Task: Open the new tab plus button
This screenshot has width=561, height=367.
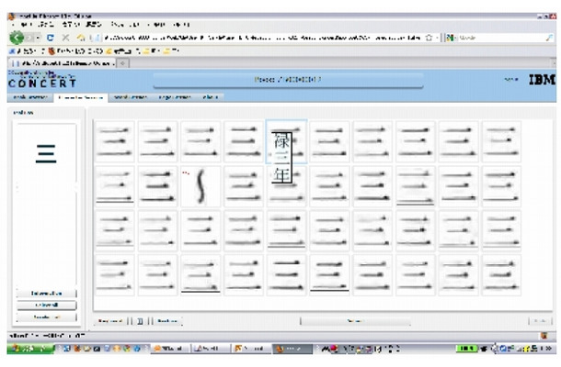Action: [x=122, y=63]
